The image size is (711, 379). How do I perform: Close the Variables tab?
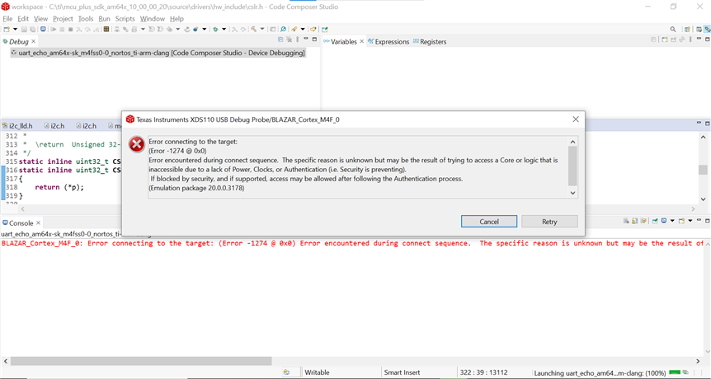click(x=362, y=41)
